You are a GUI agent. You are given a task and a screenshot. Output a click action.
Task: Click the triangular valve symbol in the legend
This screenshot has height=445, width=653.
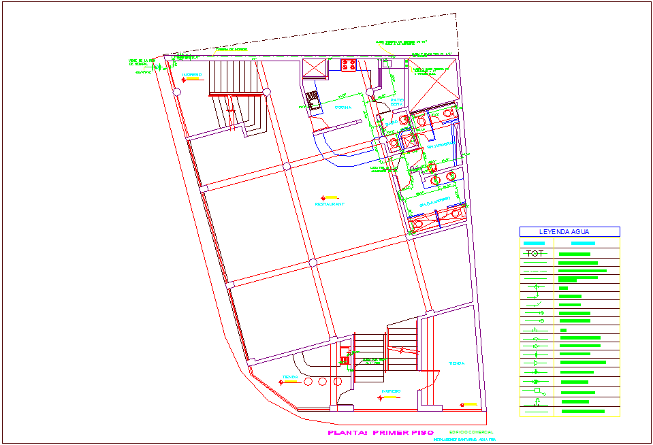[x=535, y=363]
